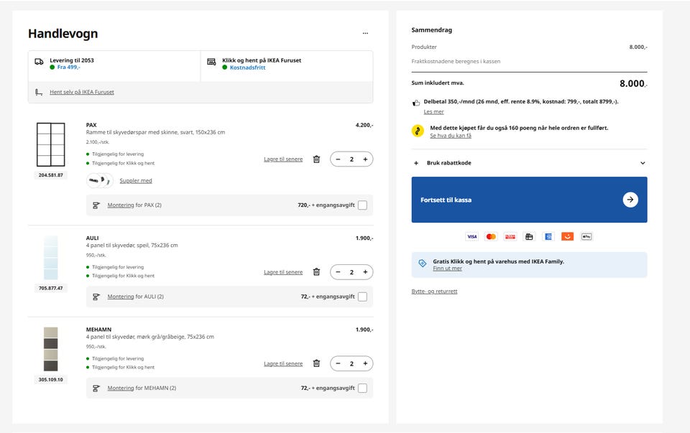The width and height of the screenshot is (690, 433).
Task: Remove AULI panel using trash icon
Action: [316, 272]
